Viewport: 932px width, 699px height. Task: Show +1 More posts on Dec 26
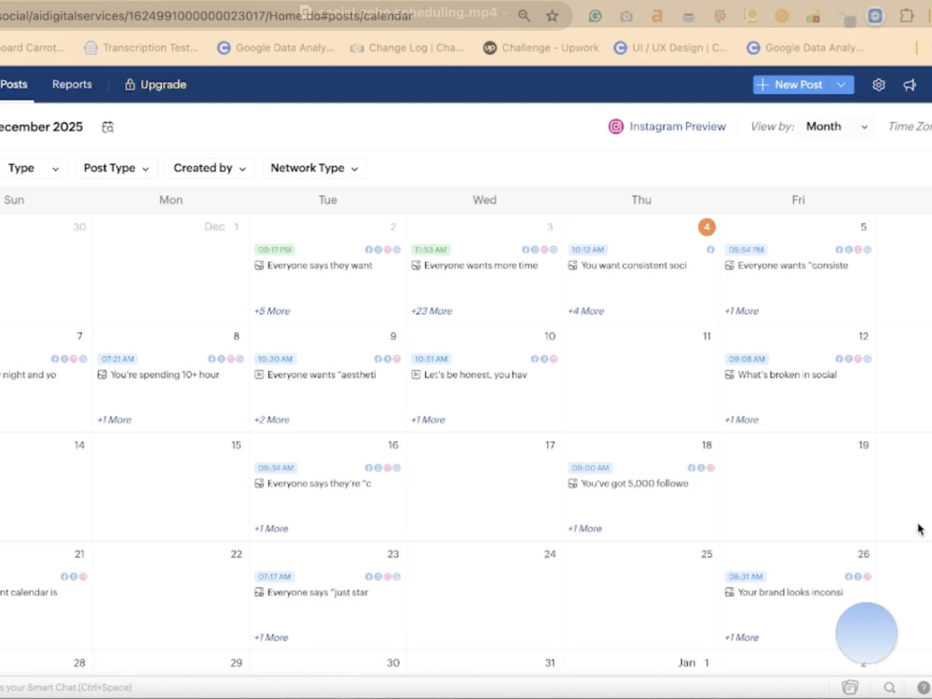point(741,637)
